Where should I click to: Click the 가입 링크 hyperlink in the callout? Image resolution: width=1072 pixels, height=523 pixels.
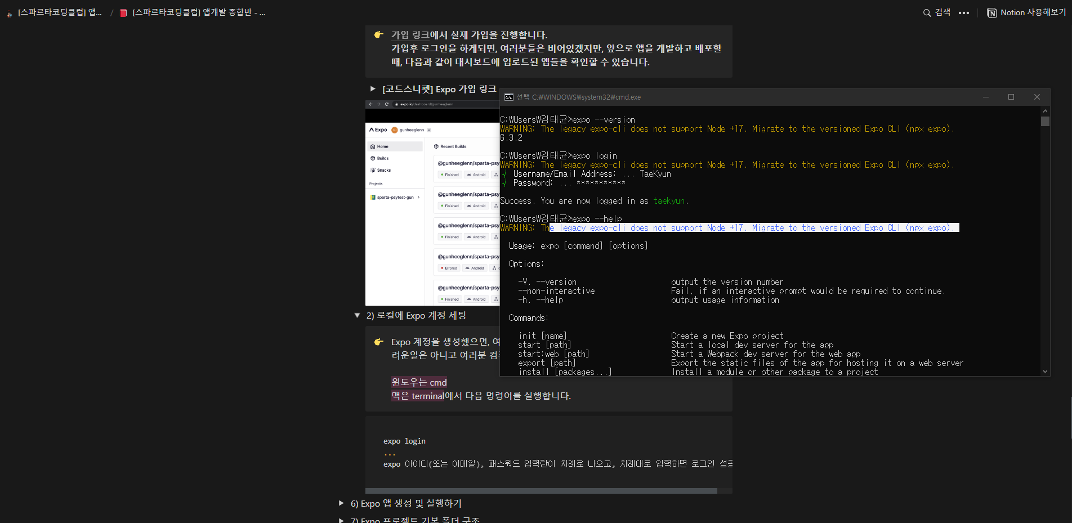(x=410, y=35)
